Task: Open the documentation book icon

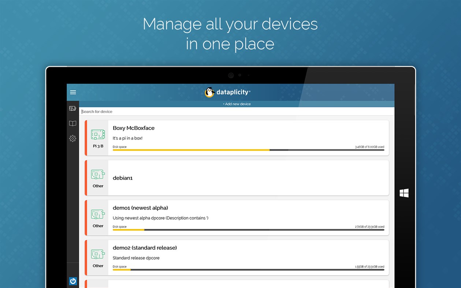Action: [x=73, y=123]
